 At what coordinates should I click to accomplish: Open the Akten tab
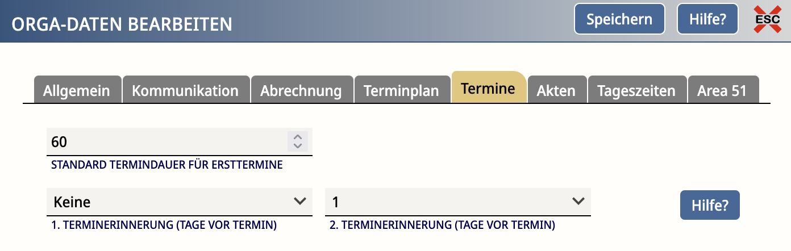(556, 90)
